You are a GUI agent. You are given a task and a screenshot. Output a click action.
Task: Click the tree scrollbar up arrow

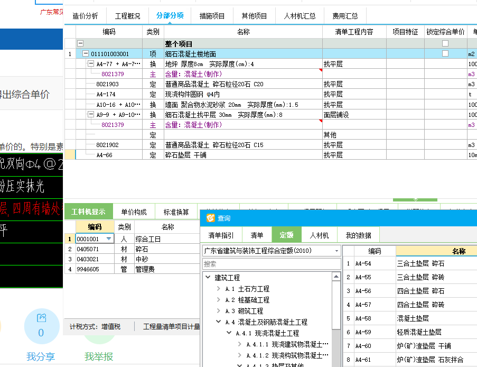[x=336, y=277]
